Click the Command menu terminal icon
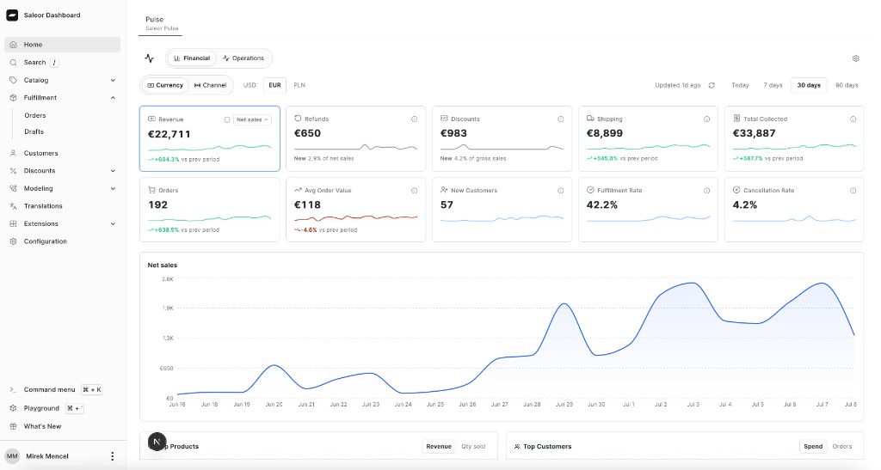The height and width of the screenshot is (470, 881). [x=14, y=390]
